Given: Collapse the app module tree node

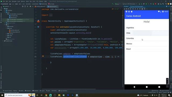Looking at the screenshot, I should [3, 9].
